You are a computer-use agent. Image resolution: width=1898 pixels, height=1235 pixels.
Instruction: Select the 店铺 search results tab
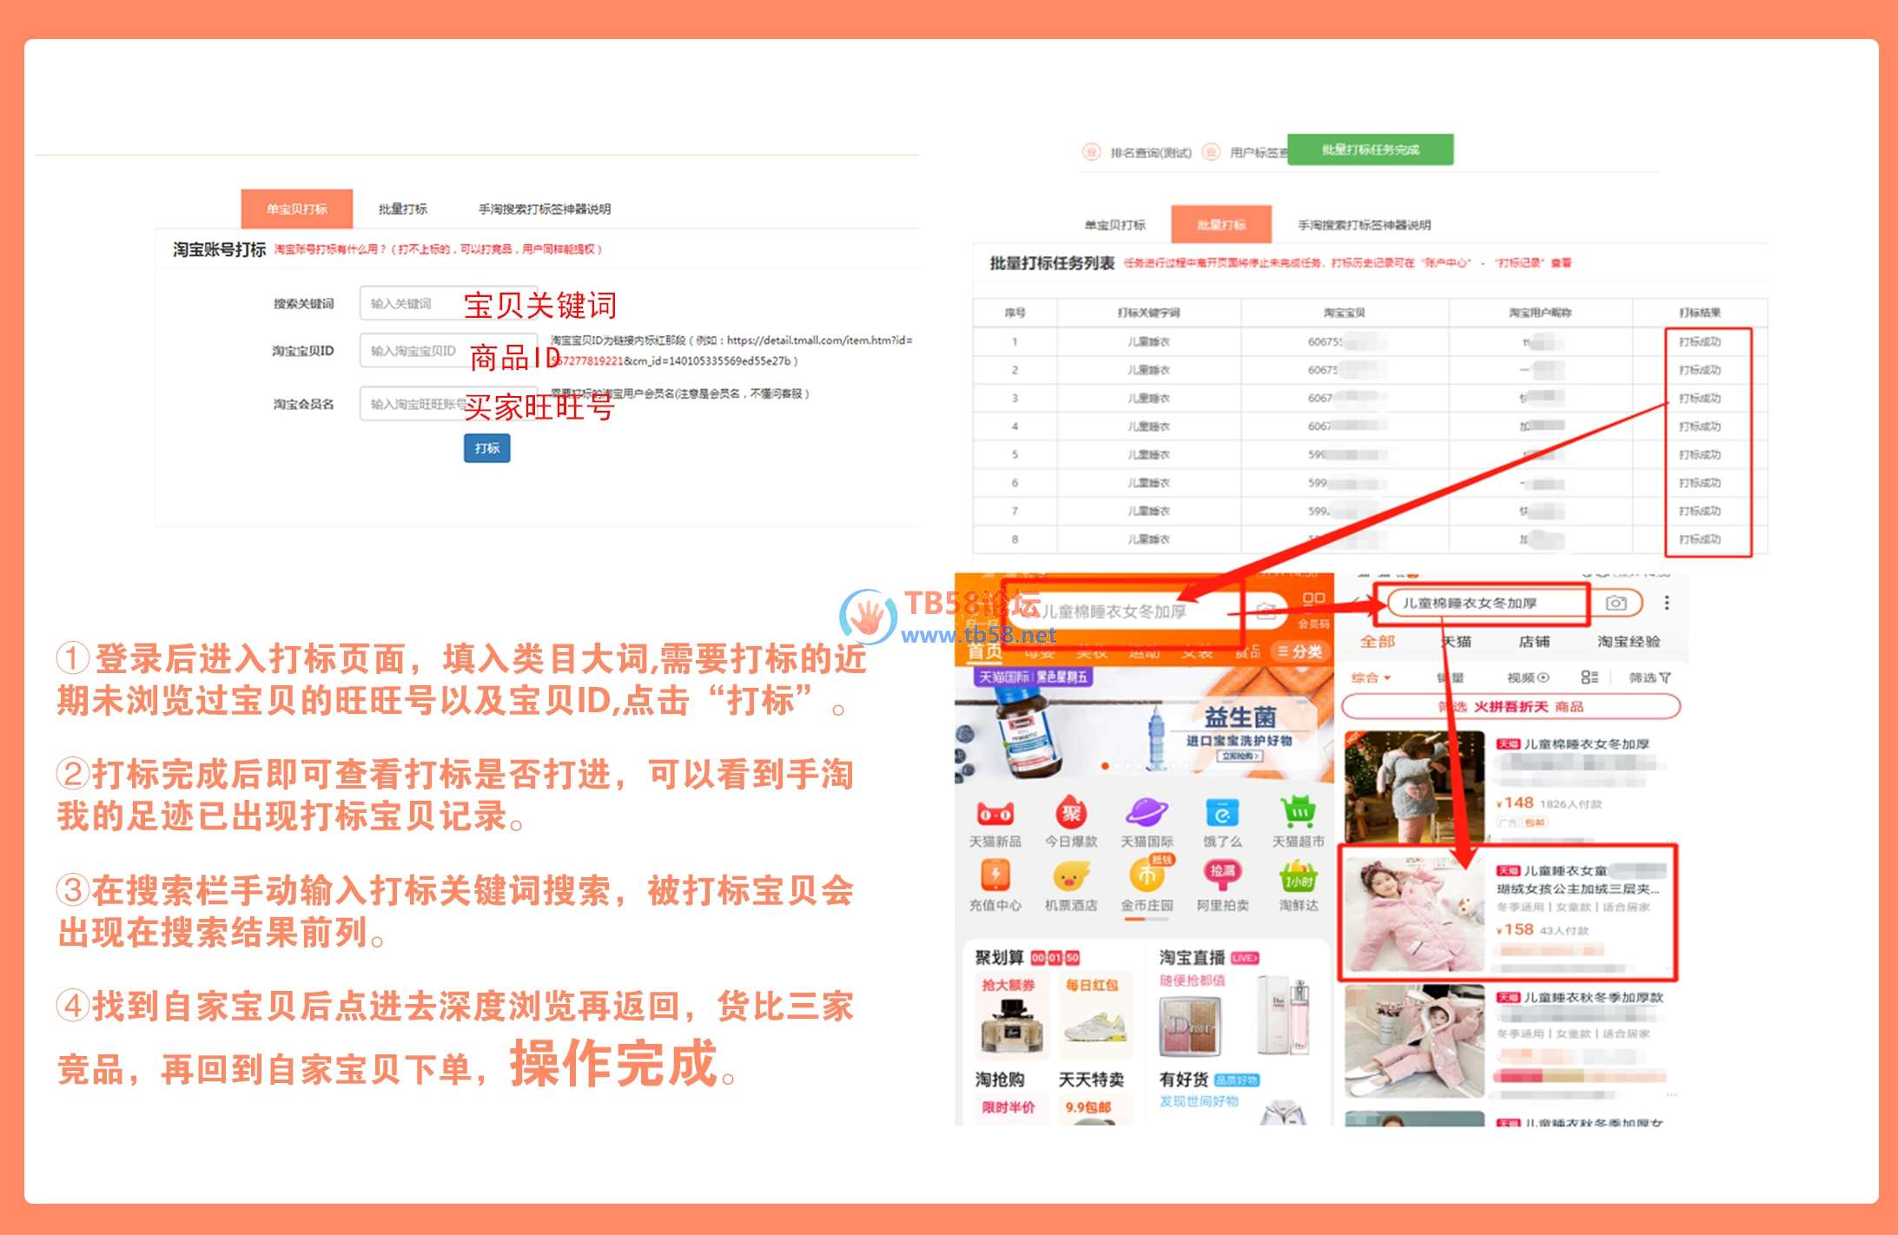(x=1533, y=642)
